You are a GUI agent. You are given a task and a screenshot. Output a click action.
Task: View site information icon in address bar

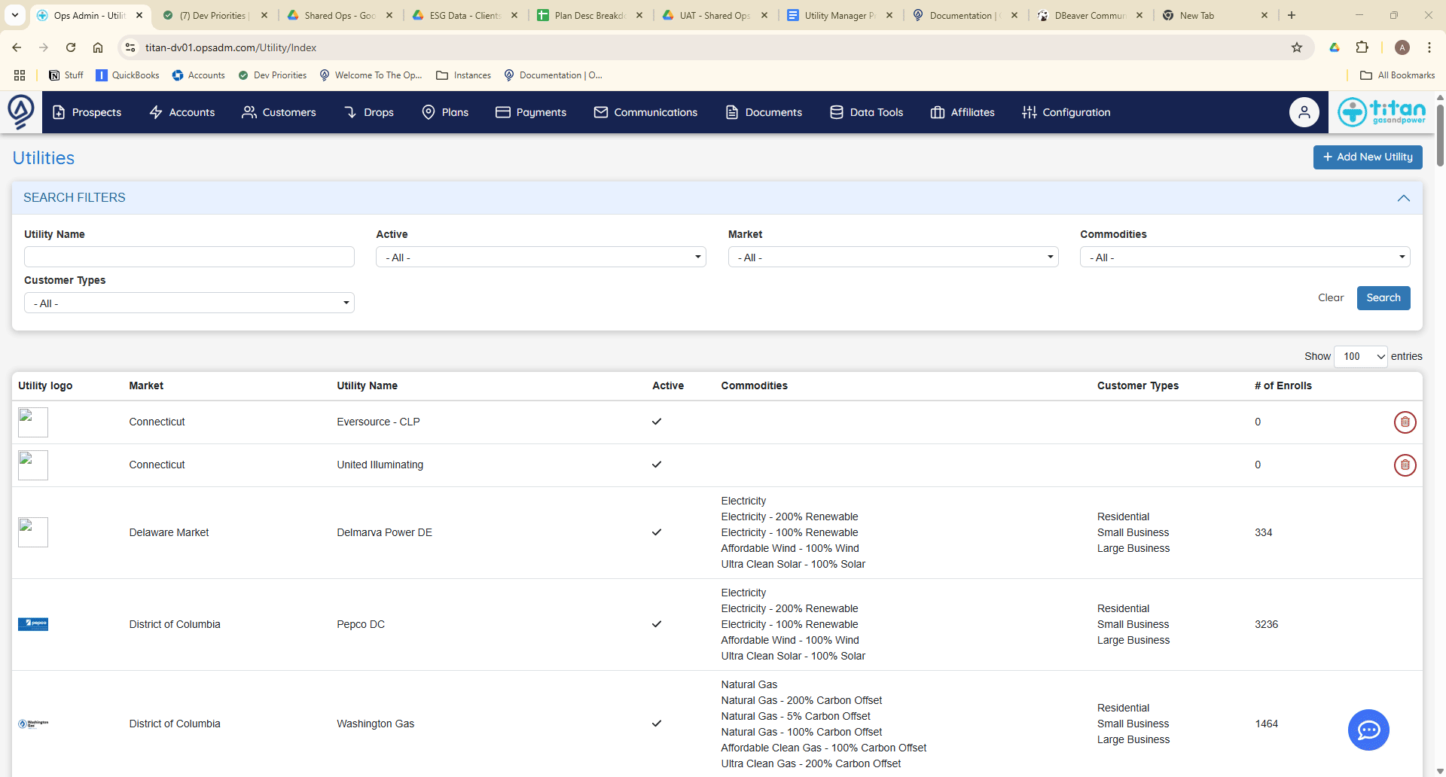click(x=130, y=47)
